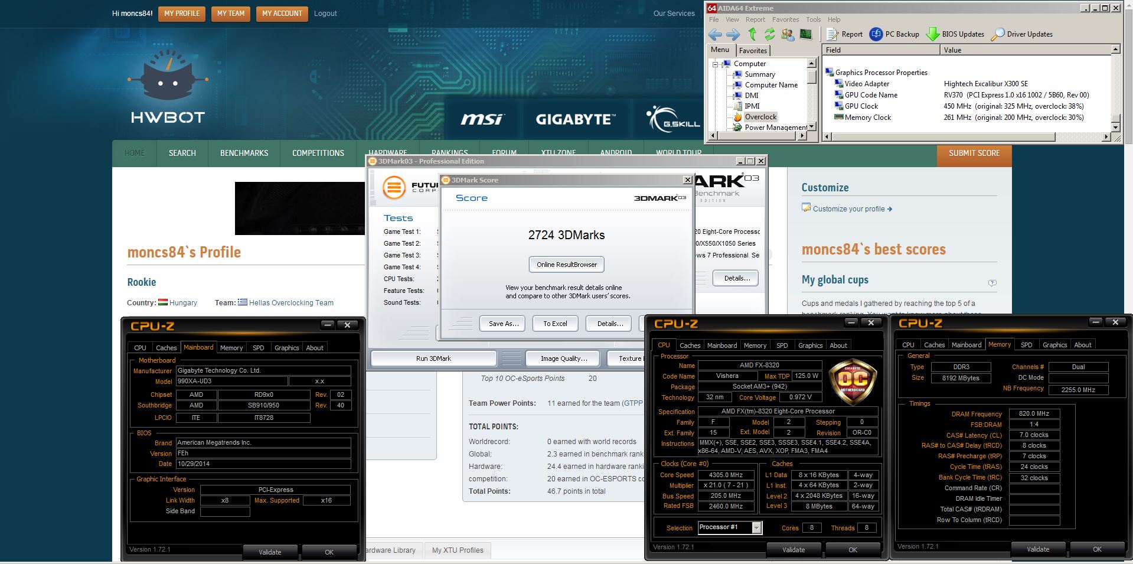Select IPMI in AIDA64 tree
The height and width of the screenshot is (564, 1133).
tap(752, 106)
